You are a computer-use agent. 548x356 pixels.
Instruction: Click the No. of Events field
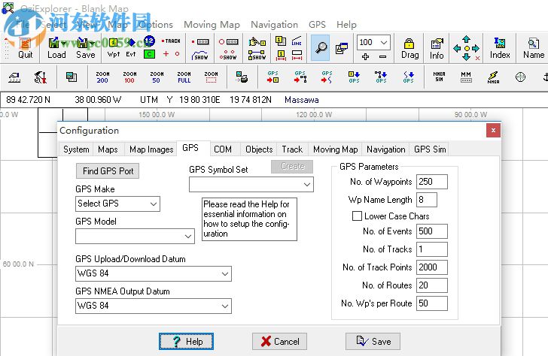[432, 231]
